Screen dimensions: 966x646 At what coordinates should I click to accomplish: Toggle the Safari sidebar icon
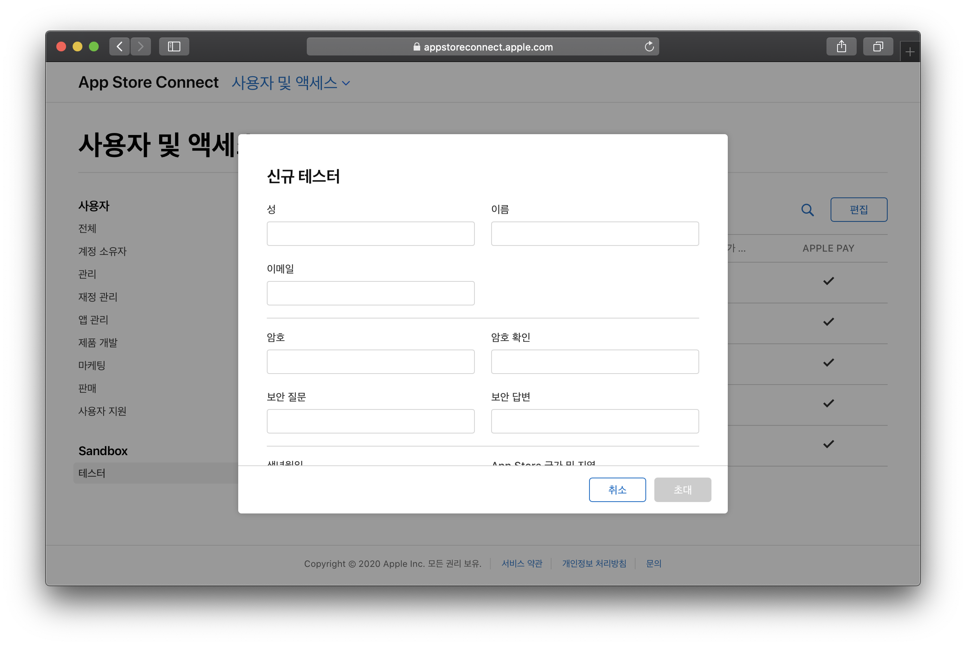pos(174,46)
